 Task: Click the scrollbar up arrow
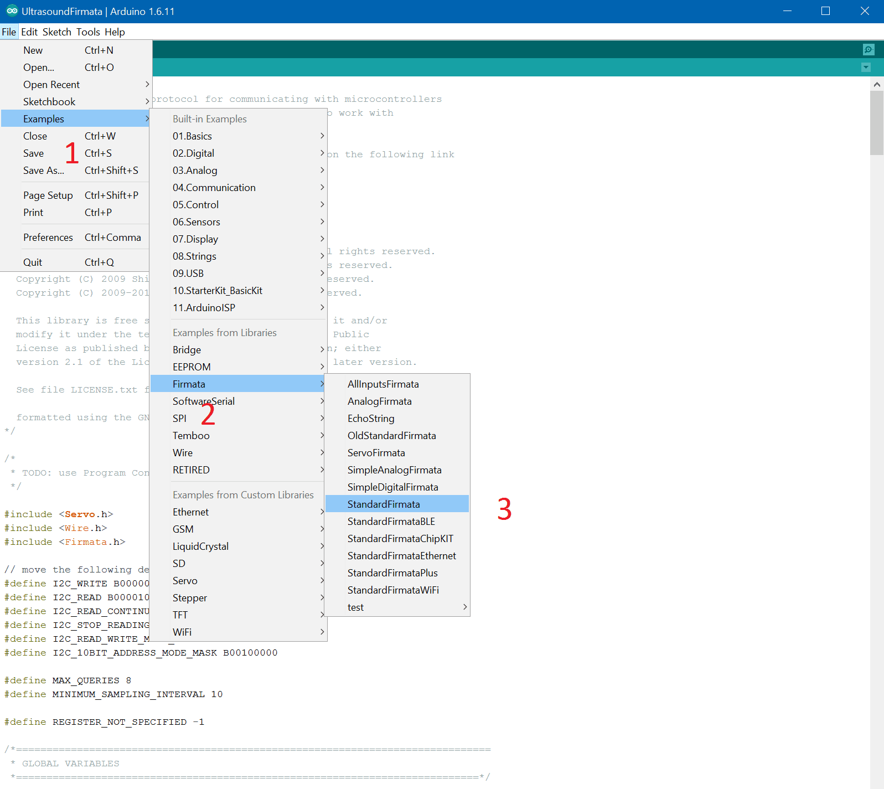877,85
